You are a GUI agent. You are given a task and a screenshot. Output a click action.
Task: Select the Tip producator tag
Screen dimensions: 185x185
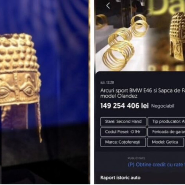pos(166,122)
